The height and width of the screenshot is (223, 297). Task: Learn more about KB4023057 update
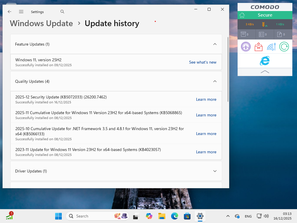pyautogui.click(x=206, y=152)
